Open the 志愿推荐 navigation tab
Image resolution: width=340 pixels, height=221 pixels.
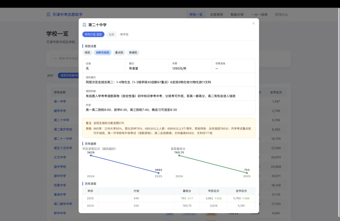[216, 14]
